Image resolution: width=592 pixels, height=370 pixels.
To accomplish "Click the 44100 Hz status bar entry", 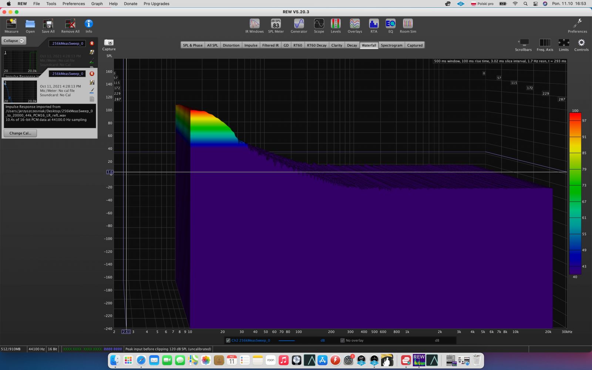I will (x=37, y=349).
